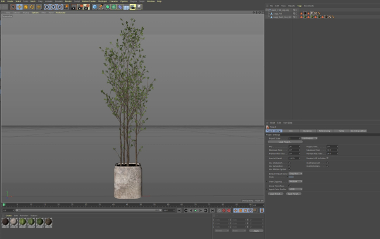Toggle Use Generators checkbox
The width and height of the screenshot is (380, 239).
point(289,166)
